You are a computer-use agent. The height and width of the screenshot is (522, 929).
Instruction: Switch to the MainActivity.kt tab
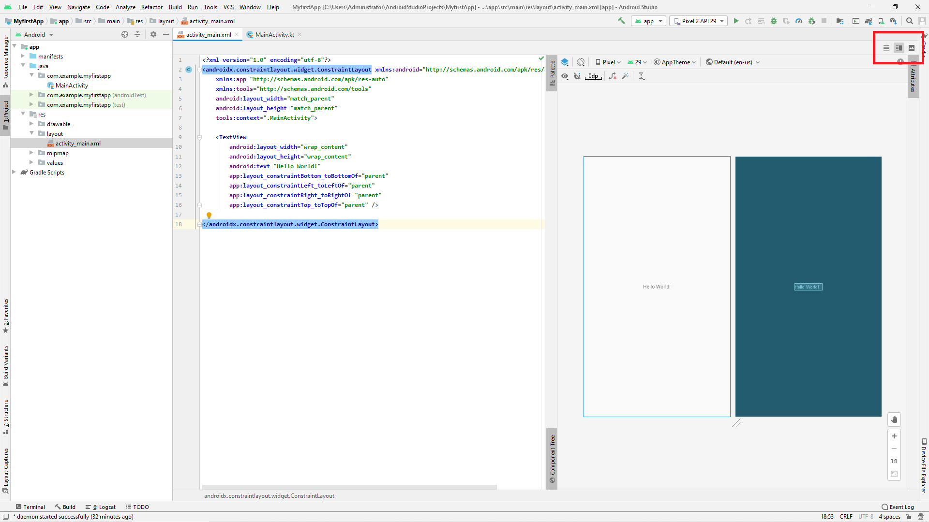(x=274, y=34)
